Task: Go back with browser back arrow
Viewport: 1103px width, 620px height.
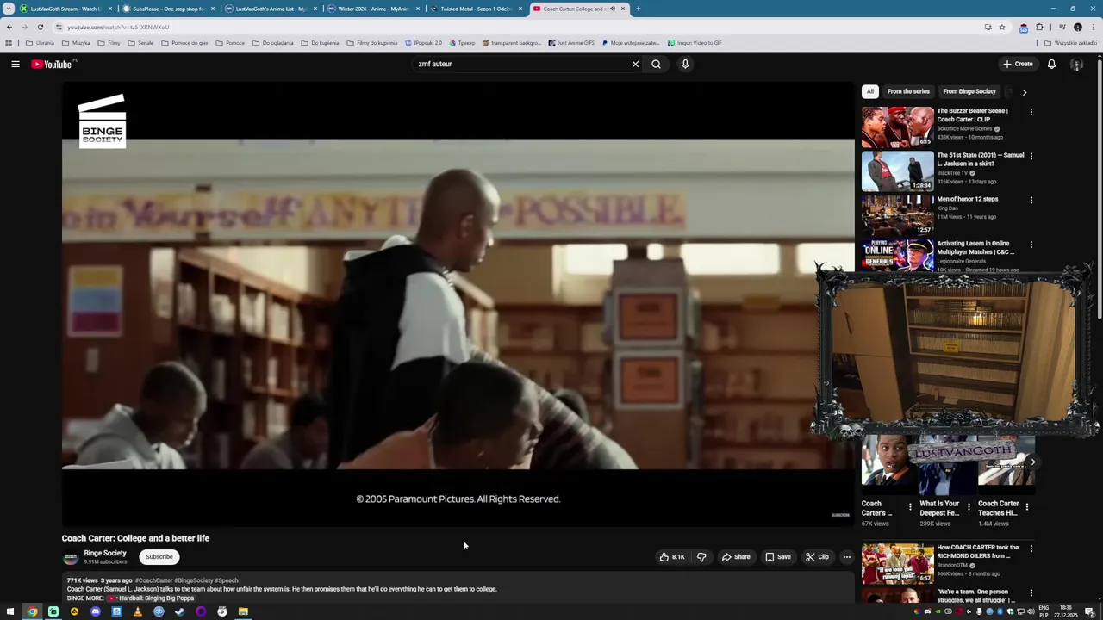Action: point(9,27)
